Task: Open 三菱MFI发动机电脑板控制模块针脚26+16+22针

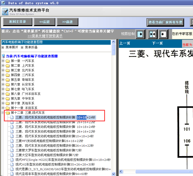Action: coord(49,141)
